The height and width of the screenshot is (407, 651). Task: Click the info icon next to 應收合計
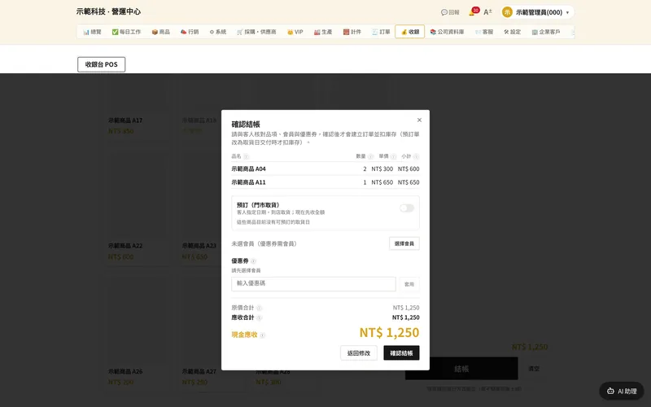[x=259, y=318]
